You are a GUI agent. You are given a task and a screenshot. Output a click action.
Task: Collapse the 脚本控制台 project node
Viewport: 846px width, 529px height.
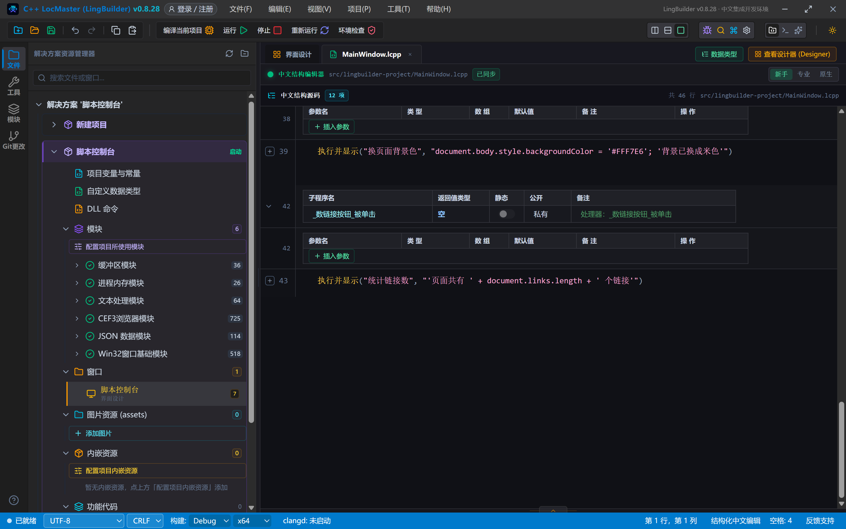tap(54, 151)
